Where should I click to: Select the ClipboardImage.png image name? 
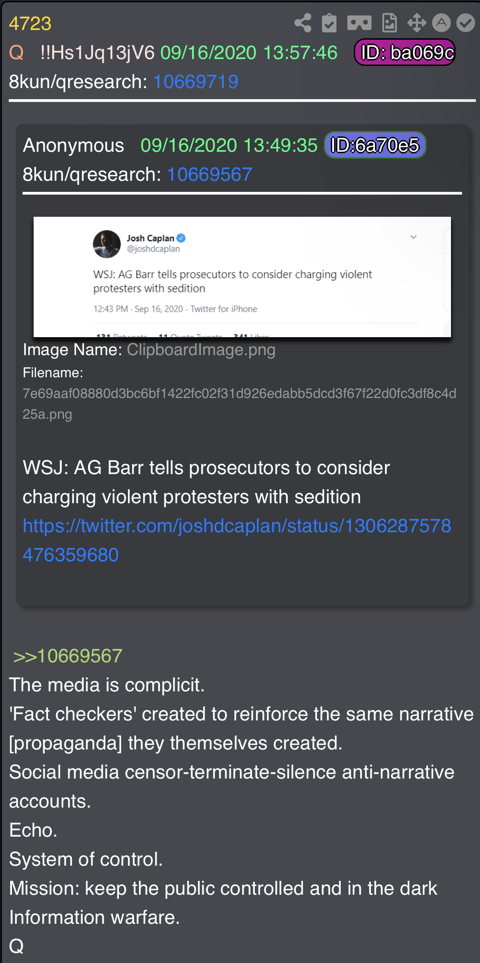[x=201, y=350]
